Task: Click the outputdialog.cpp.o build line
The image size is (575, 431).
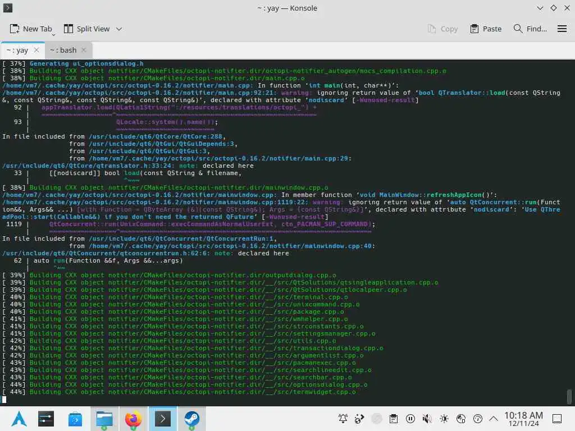Action: (168, 275)
